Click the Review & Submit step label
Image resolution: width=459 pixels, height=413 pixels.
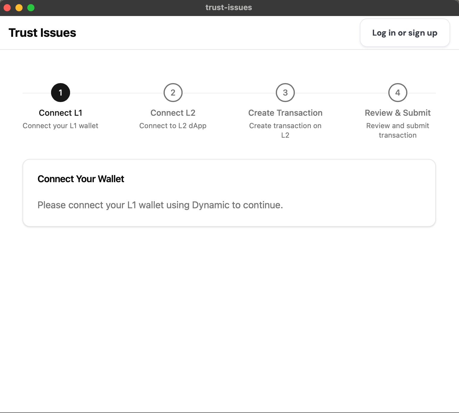pyautogui.click(x=398, y=113)
